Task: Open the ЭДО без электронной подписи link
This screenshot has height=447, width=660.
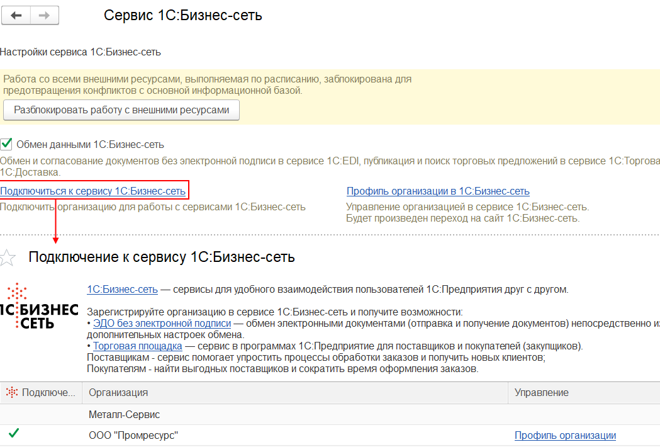Action: pyautogui.click(x=162, y=324)
